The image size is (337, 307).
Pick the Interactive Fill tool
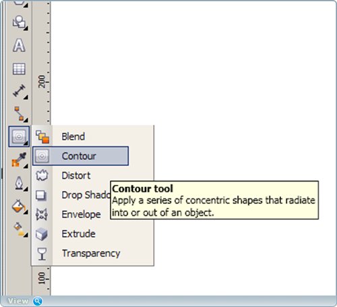tap(19, 229)
